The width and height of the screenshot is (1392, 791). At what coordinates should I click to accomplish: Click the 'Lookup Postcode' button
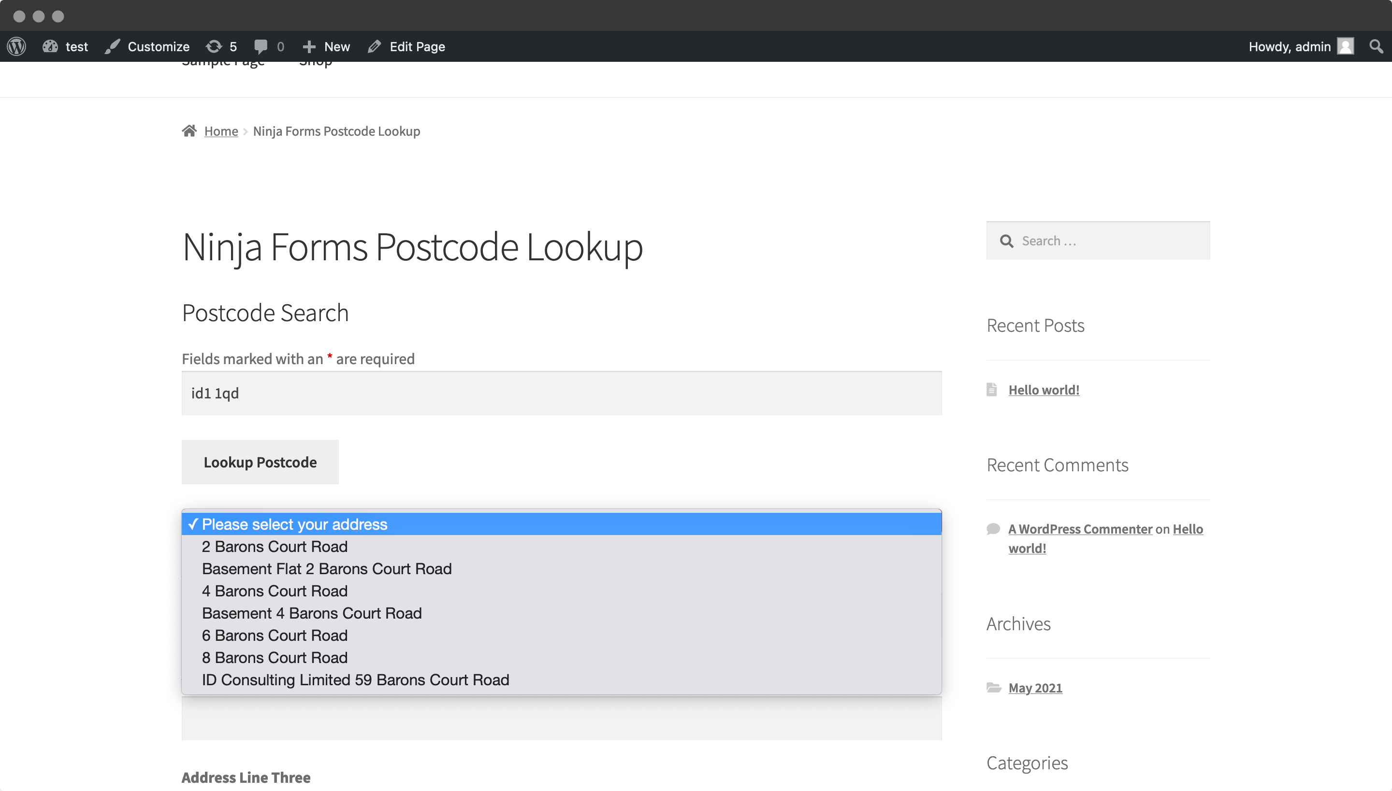260,462
